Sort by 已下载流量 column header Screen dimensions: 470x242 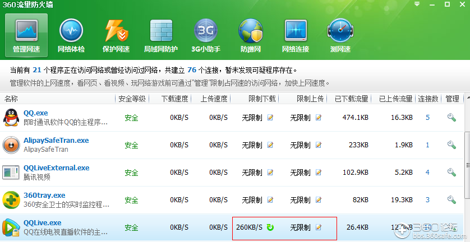tap(351, 99)
